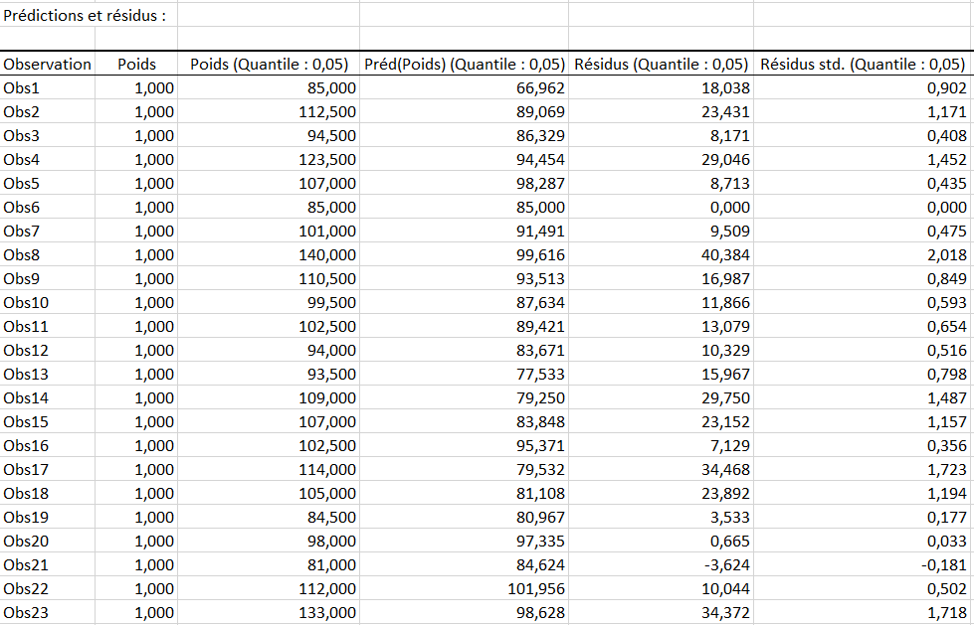Click the Obs23 row label

(x=26, y=612)
